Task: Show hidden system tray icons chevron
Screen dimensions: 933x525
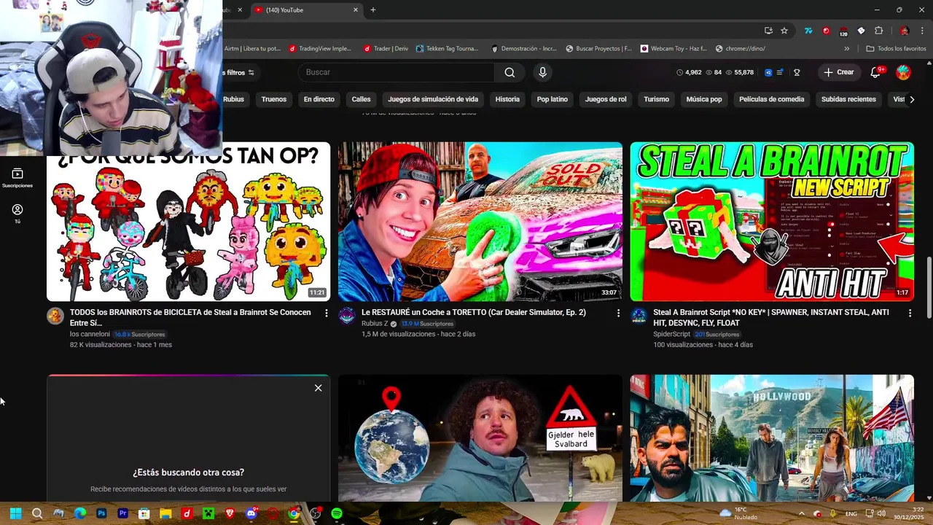Action: pos(801,513)
